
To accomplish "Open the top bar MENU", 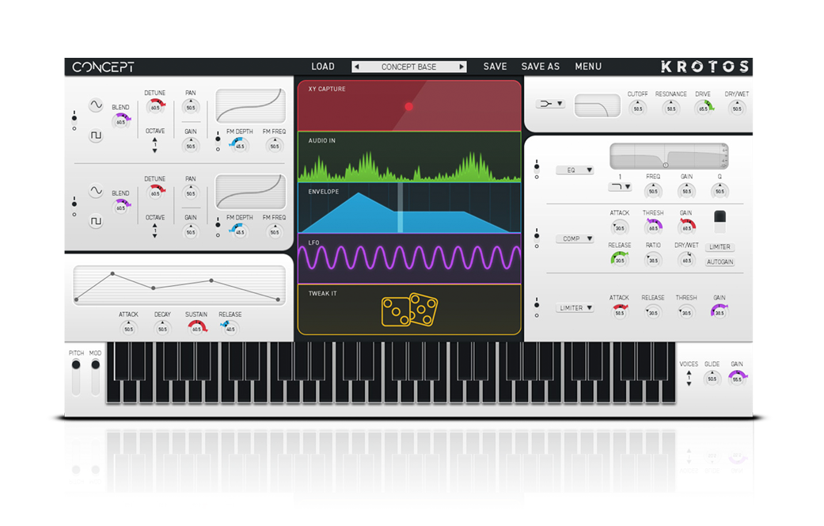I will tap(588, 67).
